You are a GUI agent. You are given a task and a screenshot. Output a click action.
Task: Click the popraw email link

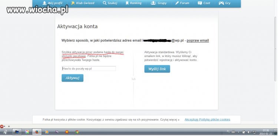pos(198,41)
